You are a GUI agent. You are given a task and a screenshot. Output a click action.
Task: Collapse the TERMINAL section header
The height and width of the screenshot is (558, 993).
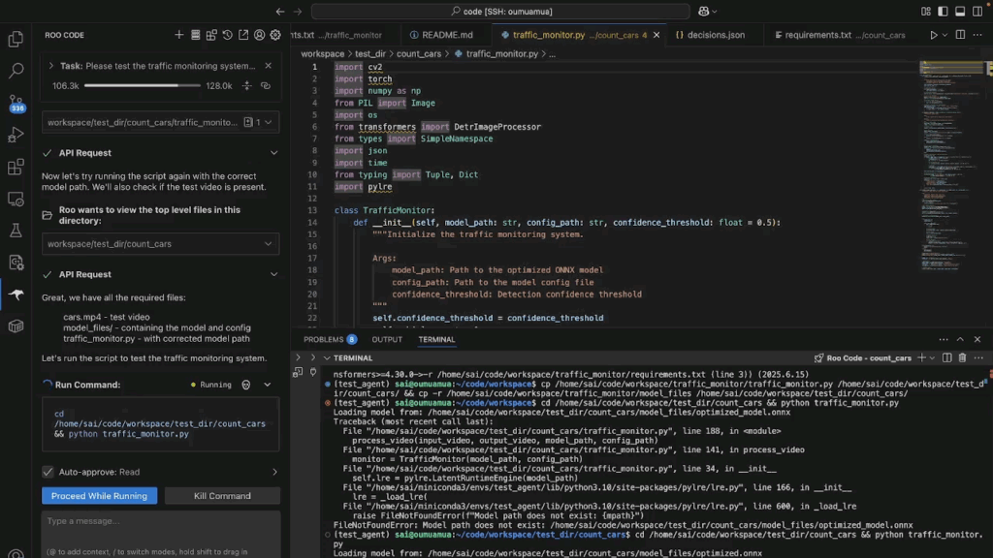point(327,358)
